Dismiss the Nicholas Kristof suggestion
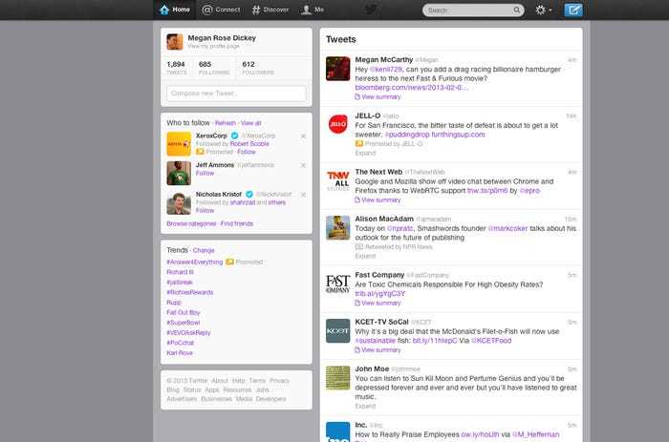This screenshot has width=669, height=442. pos(303,195)
